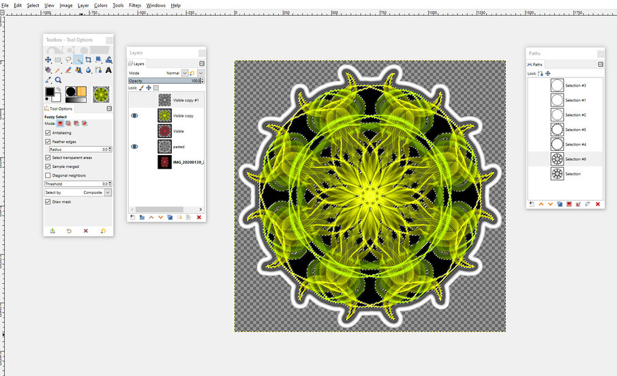This screenshot has height=376, width=617.
Task: Click the swap foreground/background colors arrow
Action: (x=58, y=89)
